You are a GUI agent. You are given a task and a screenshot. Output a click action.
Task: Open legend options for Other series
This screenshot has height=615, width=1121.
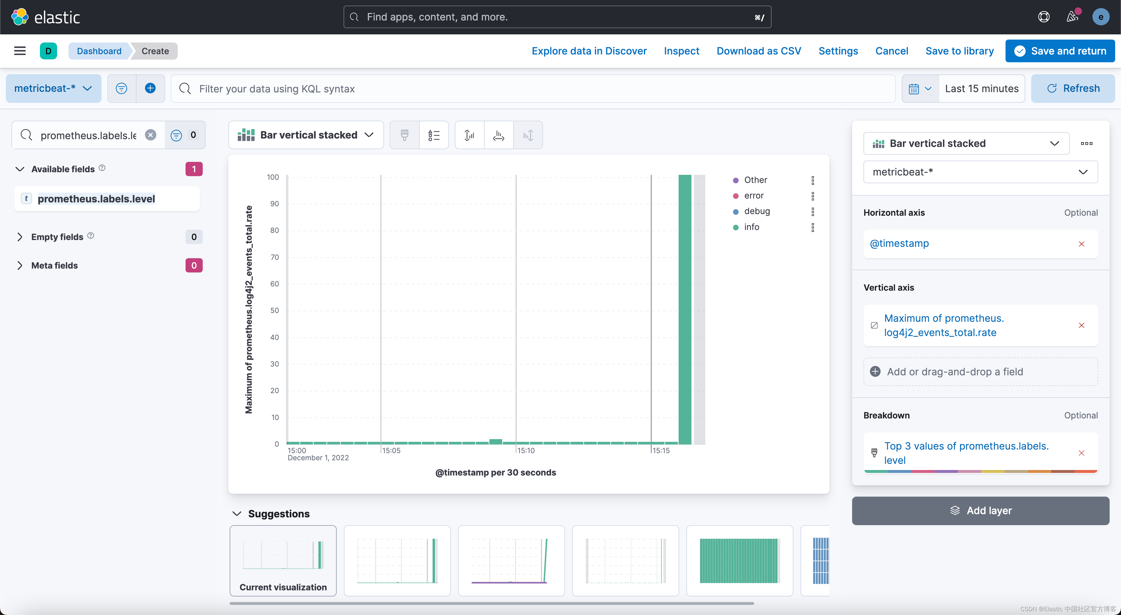pos(813,180)
